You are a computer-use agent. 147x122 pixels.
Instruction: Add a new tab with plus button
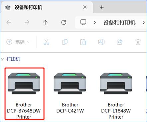pos(102,7)
